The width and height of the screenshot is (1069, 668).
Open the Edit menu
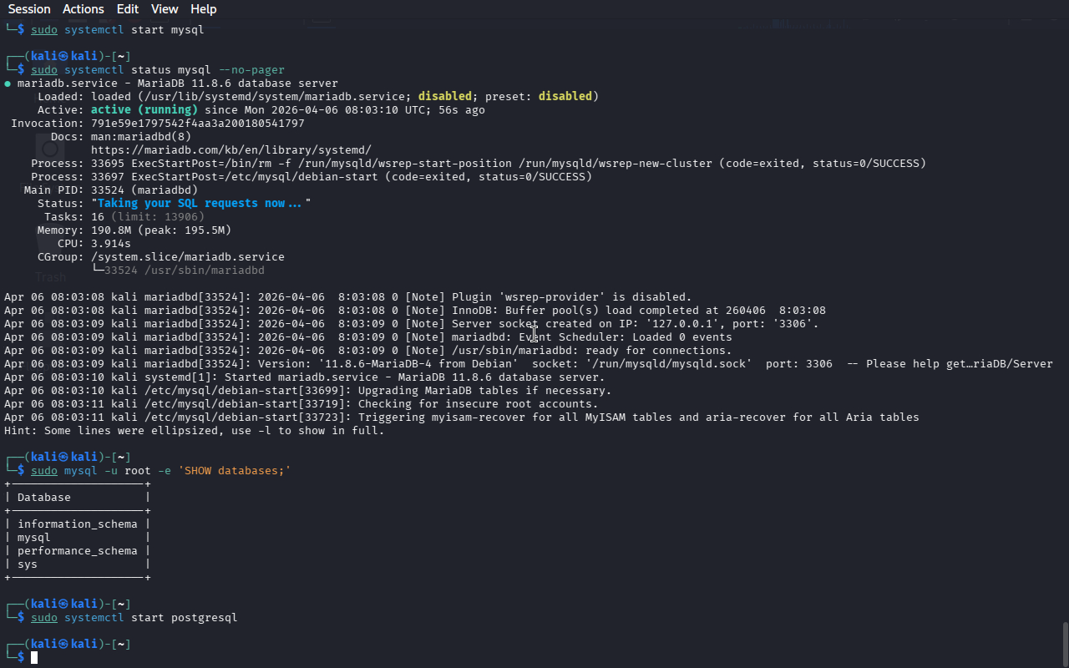(x=128, y=9)
